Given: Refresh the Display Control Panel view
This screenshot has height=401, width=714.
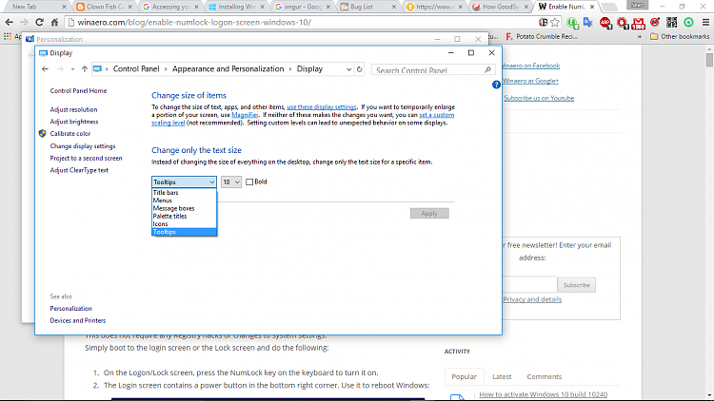Looking at the screenshot, I should pos(359,69).
